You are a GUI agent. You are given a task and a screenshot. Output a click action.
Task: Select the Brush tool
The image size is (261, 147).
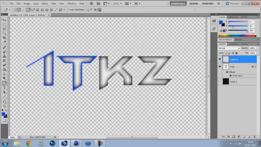pos(4,52)
